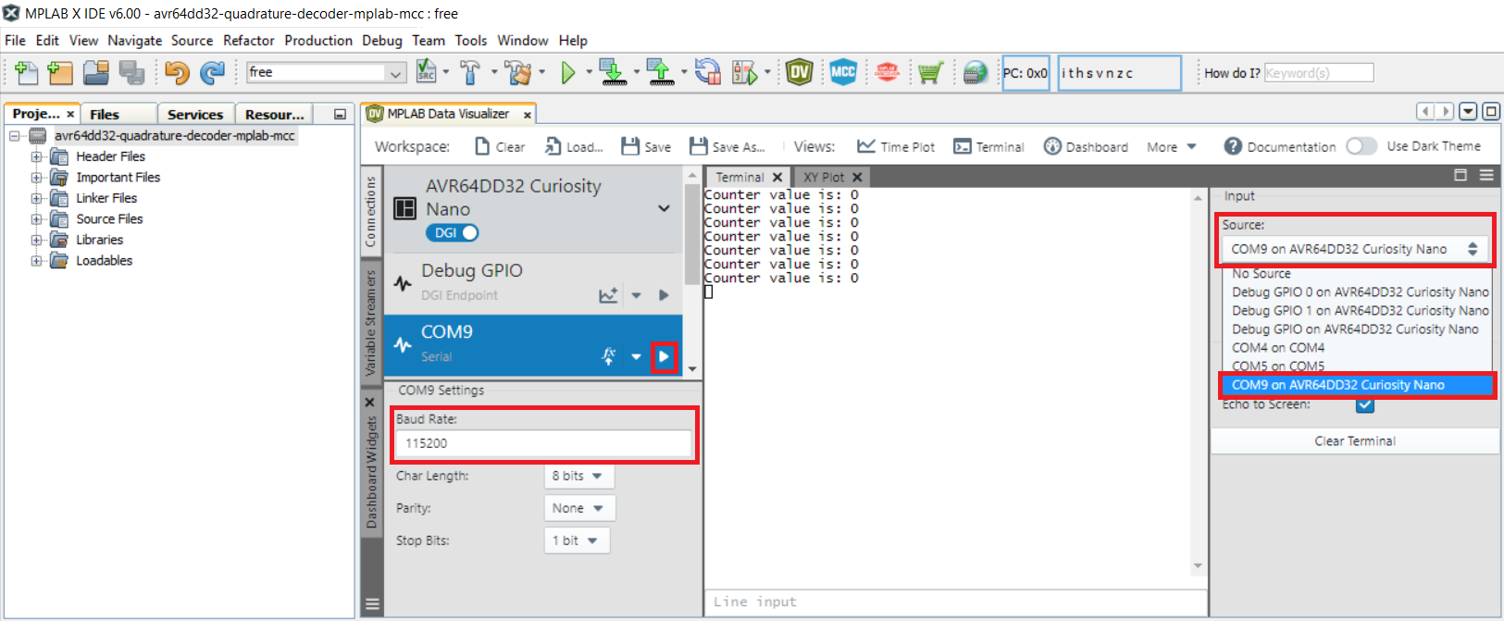The height and width of the screenshot is (621, 1504).
Task: Select COM4 on COM4 source option
Action: click(x=1278, y=348)
